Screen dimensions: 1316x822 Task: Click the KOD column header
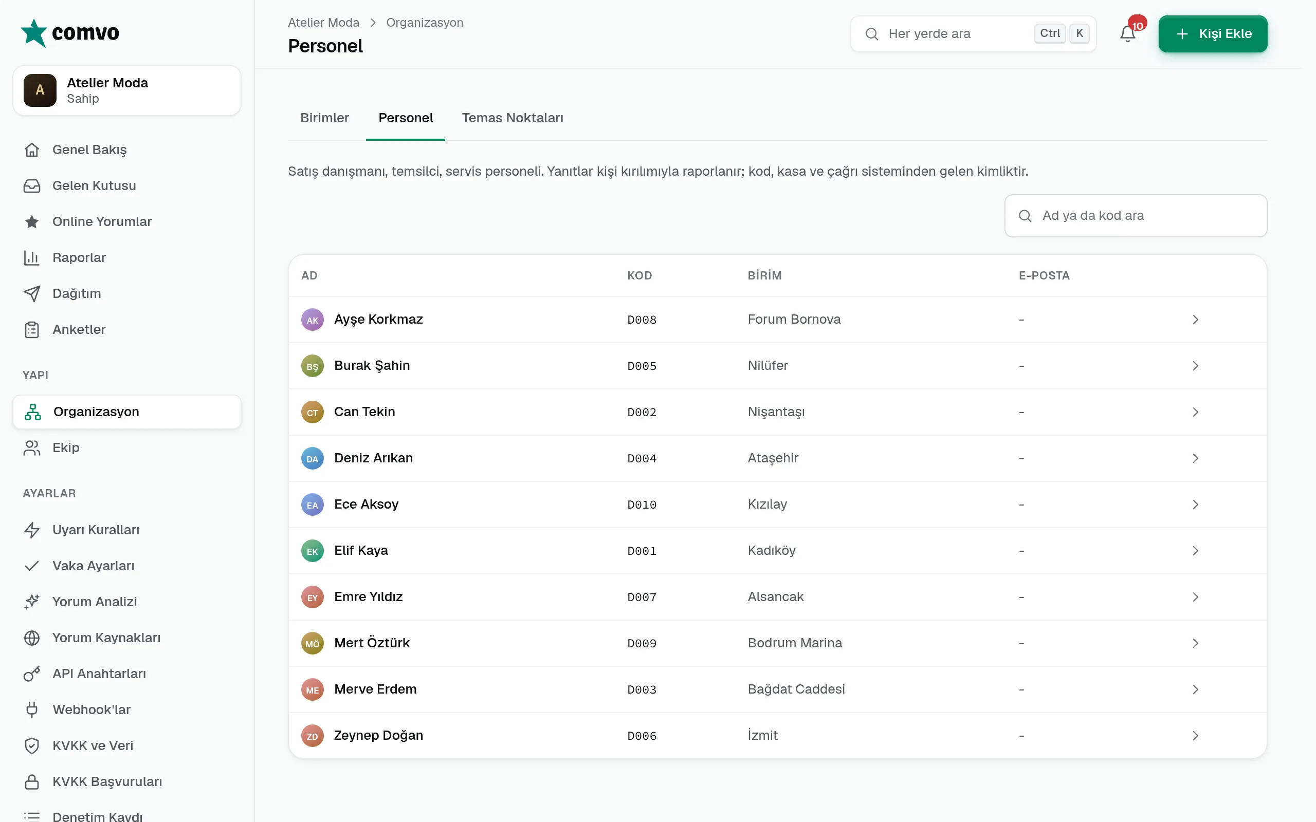click(639, 276)
